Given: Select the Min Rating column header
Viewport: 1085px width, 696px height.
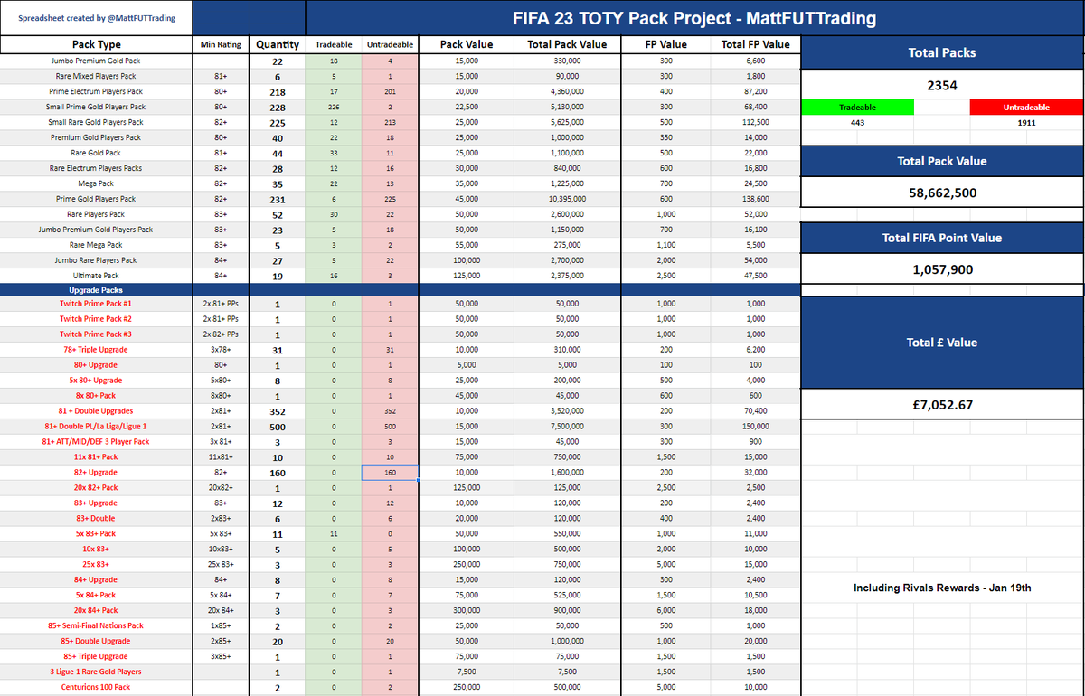Looking at the screenshot, I should pos(221,44).
